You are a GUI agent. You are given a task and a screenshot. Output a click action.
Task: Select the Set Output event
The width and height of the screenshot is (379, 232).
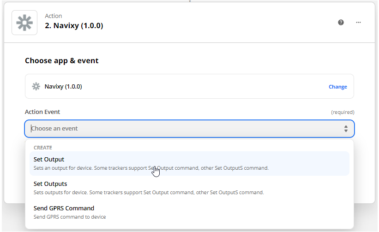[x=189, y=163]
